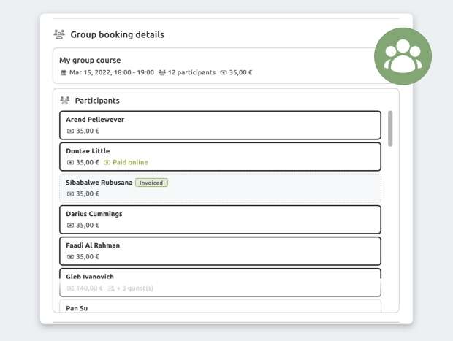Click the participants list scrollbar

(x=390, y=129)
